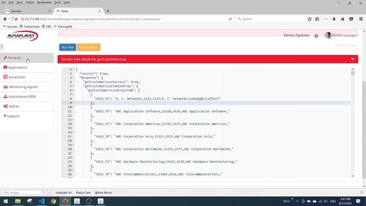Fold JSON line 1 with its arrow

tap(73, 69)
